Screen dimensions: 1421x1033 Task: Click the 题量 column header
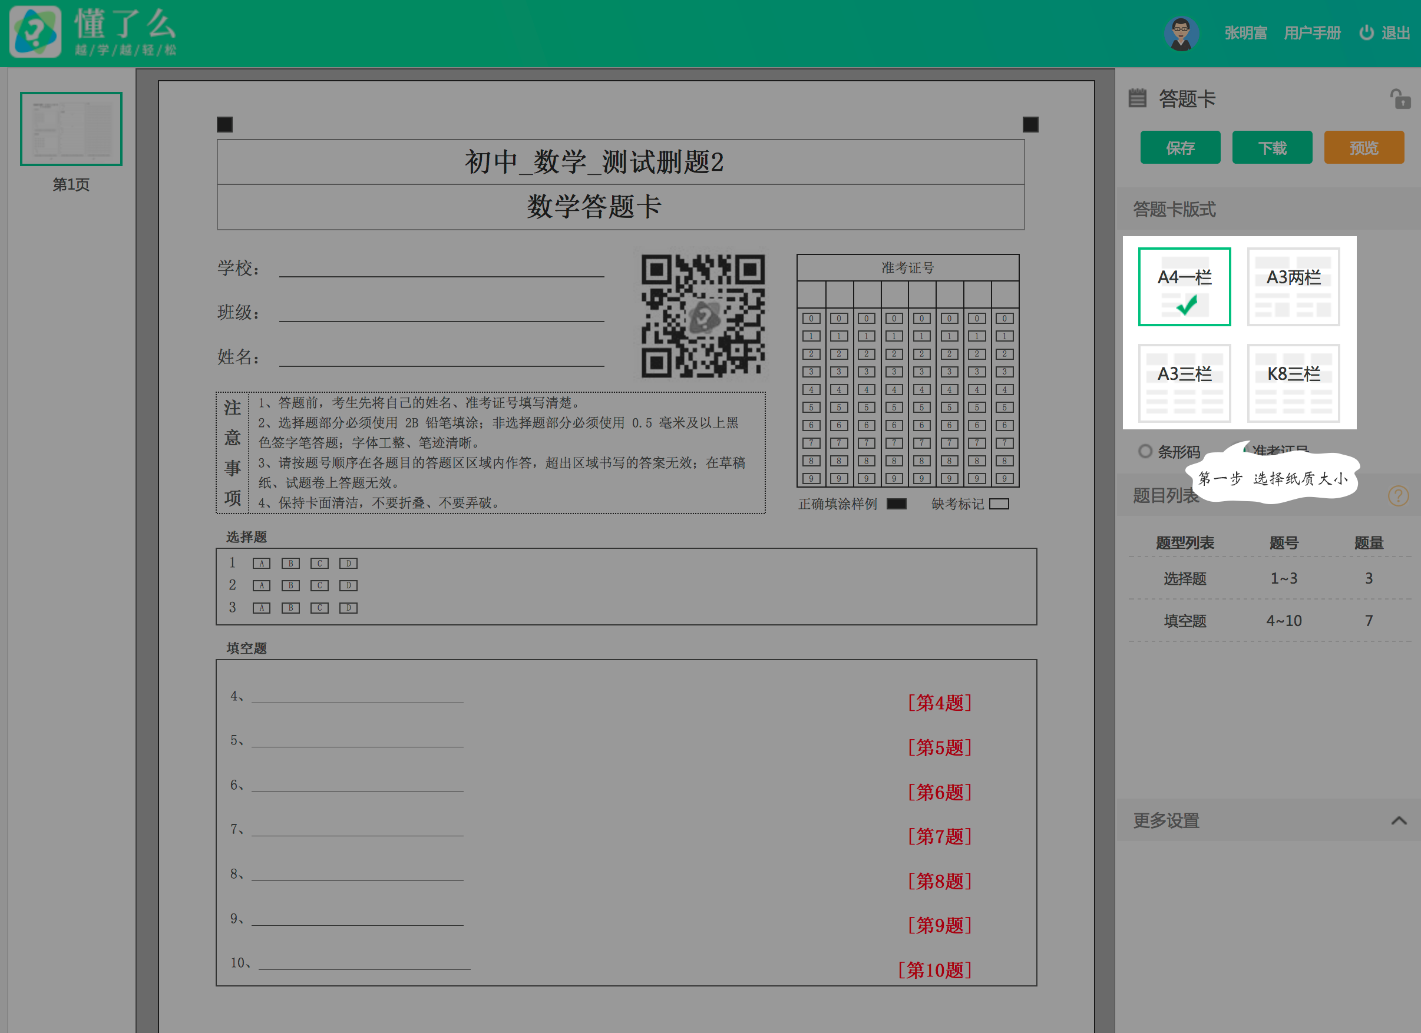[x=1369, y=542]
